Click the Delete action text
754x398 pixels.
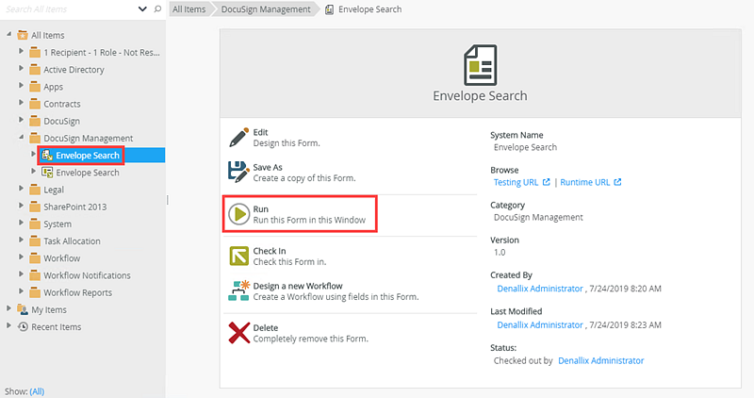311,333
